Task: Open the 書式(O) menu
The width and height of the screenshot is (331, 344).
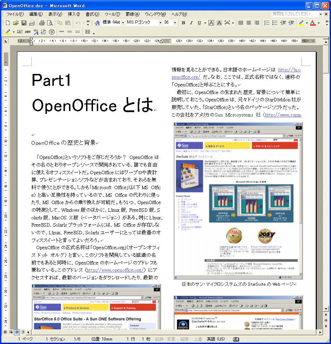Action: point(92,14)
